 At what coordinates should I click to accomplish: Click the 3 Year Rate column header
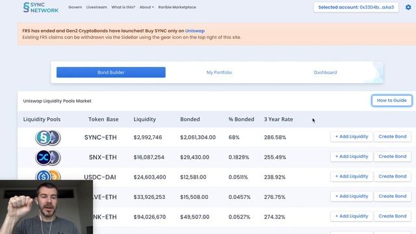click(x=278, y=120)
